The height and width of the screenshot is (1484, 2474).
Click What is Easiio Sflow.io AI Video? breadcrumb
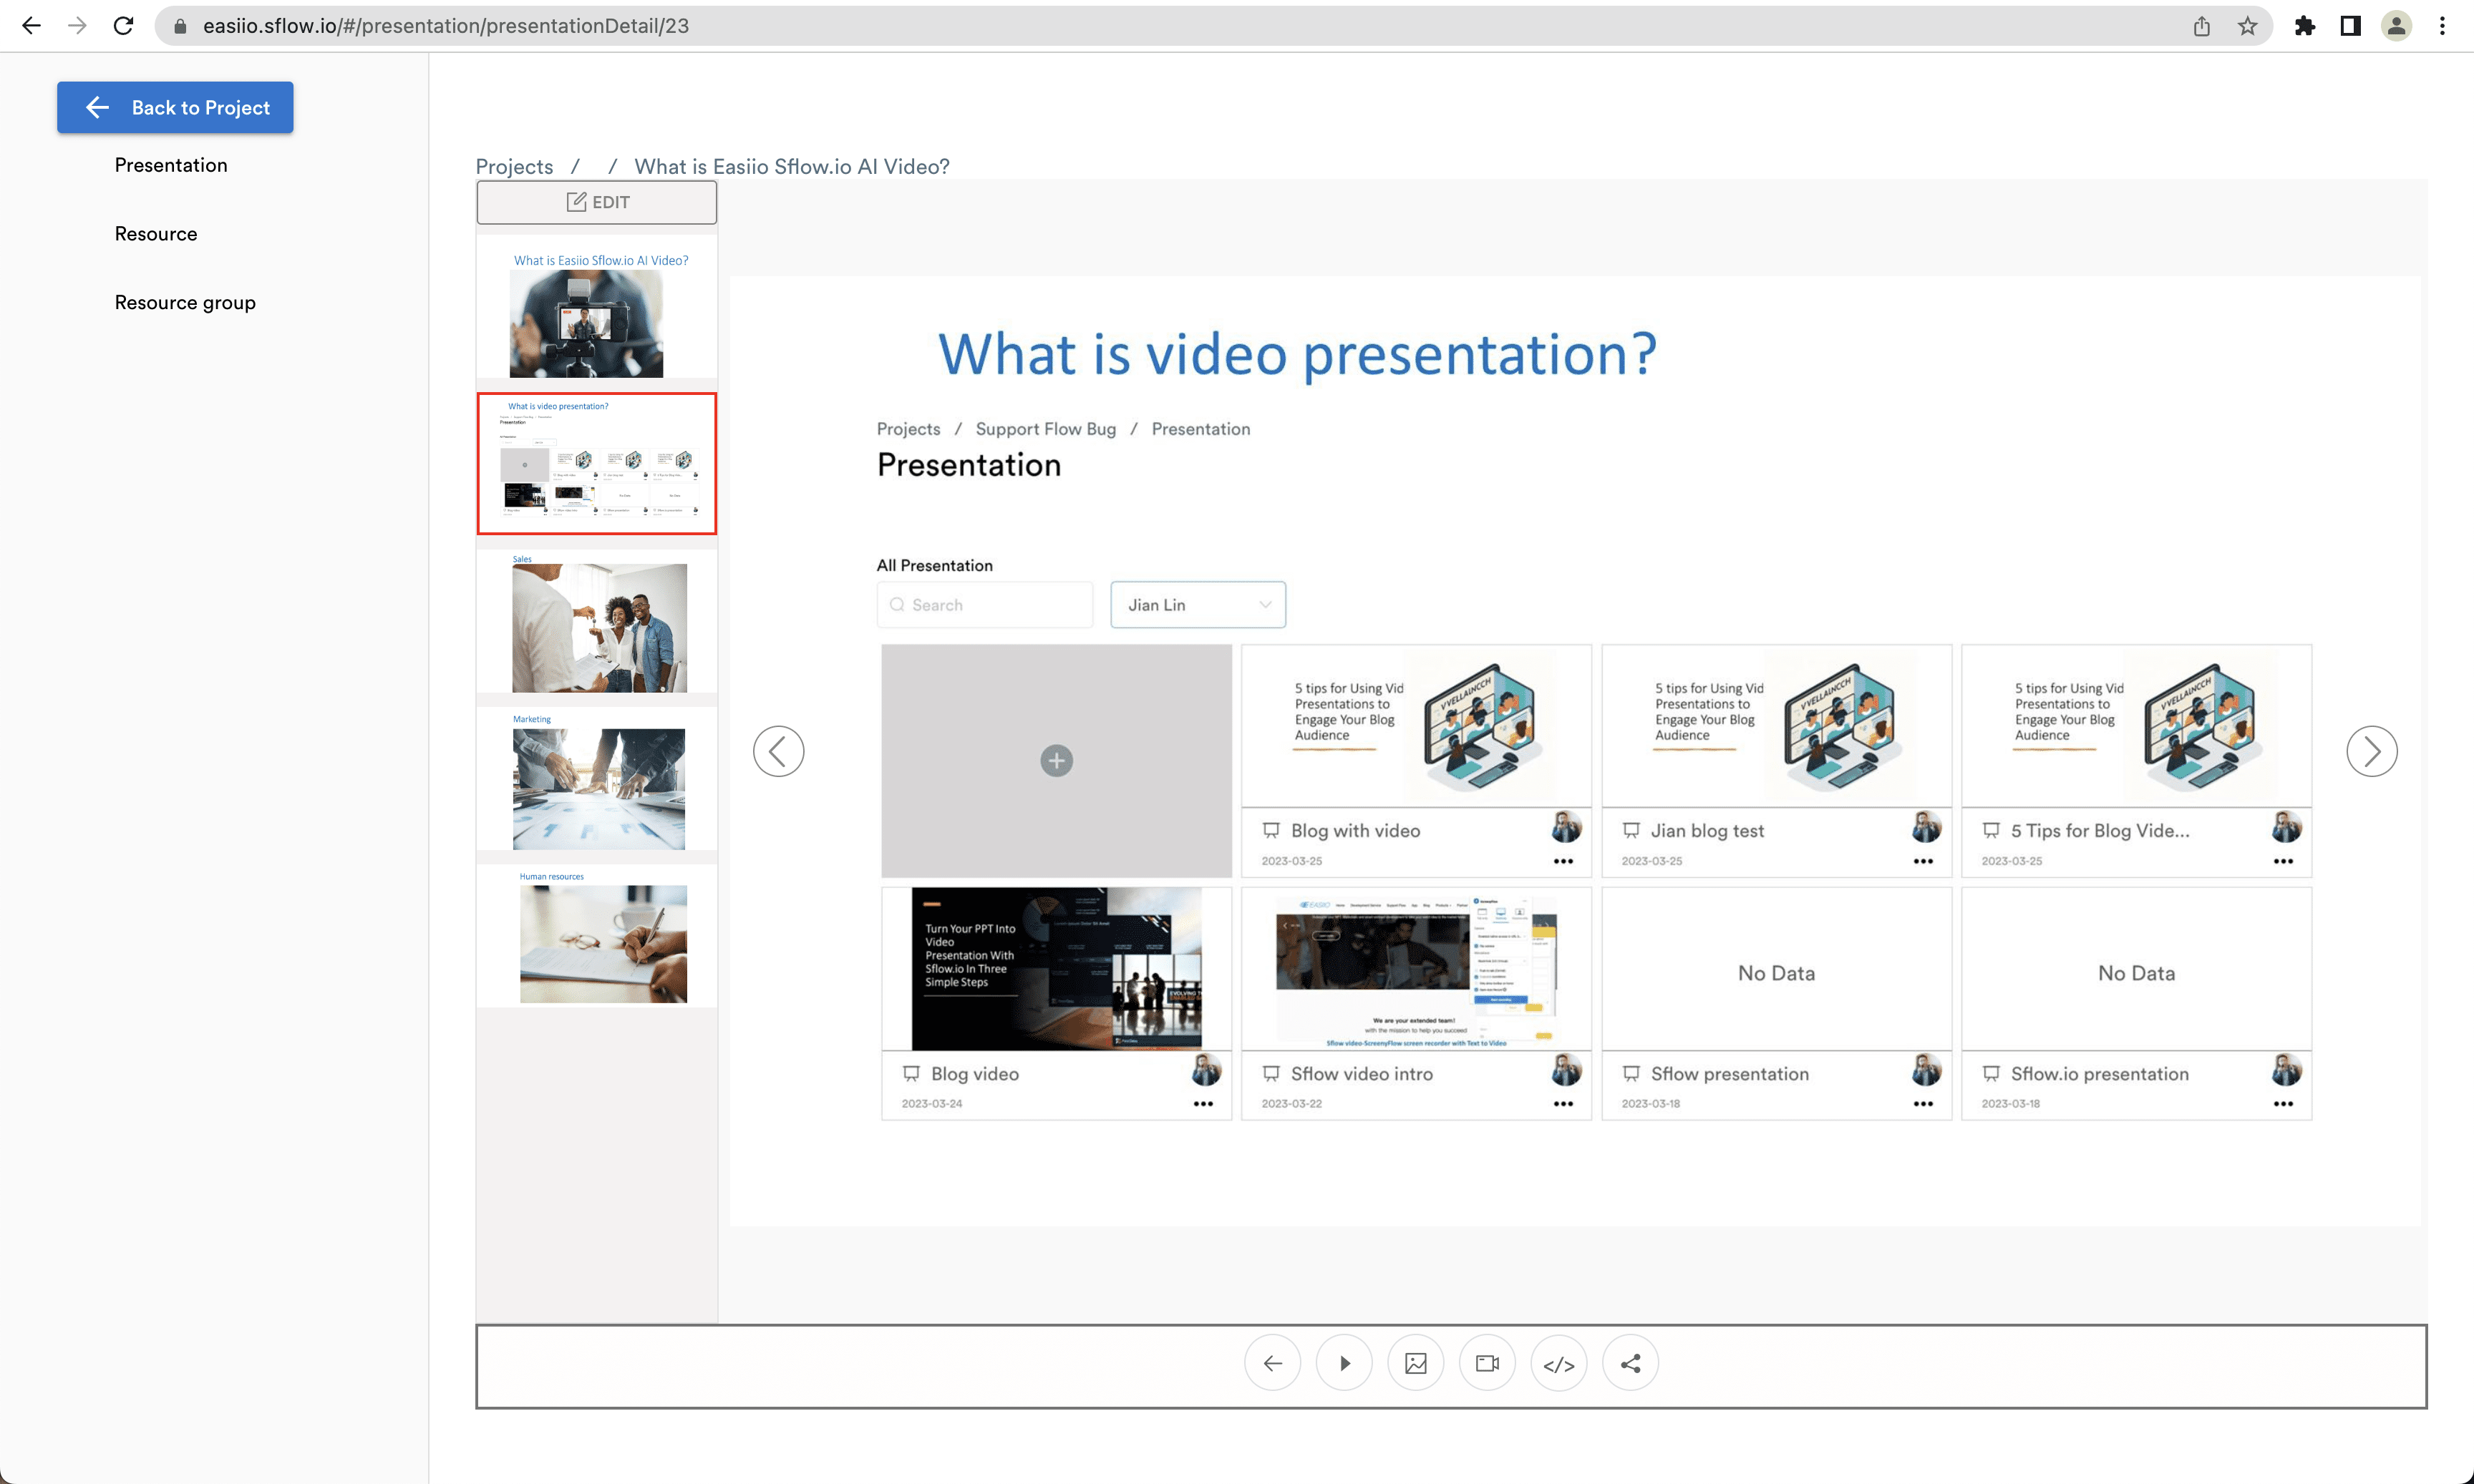pos(791,166)
